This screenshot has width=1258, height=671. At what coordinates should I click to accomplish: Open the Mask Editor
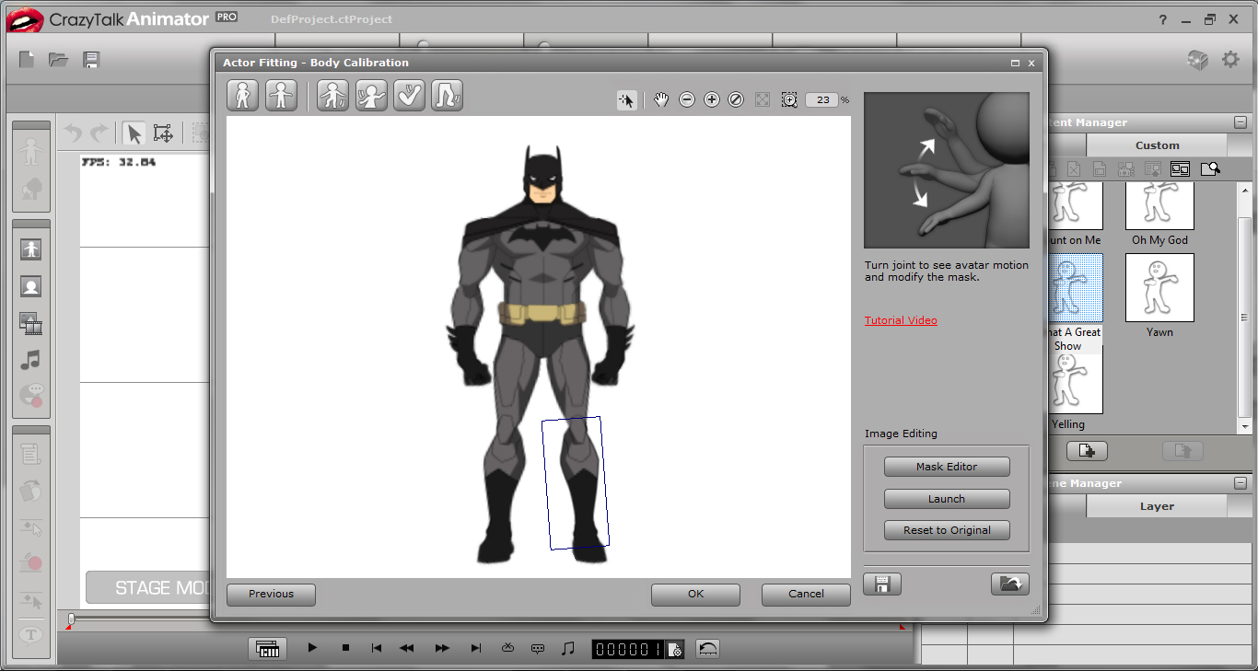[947, 467]
